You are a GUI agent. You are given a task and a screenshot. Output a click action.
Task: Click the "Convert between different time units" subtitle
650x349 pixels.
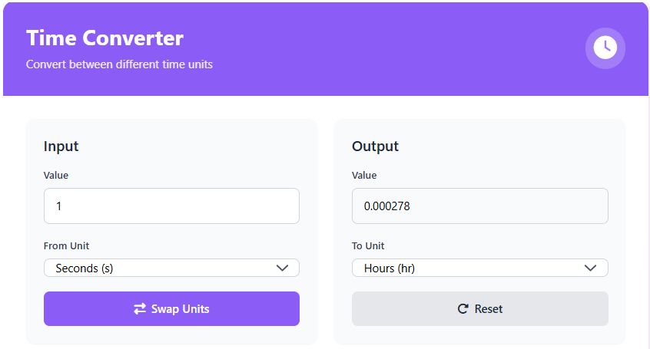pos(119,64)
